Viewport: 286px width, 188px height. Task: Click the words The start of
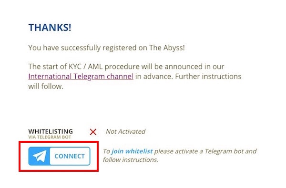[x=47, y=67]
